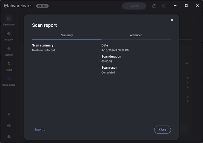The width and height of the screenshot is (203, 143).
Task: Open the account profile icon
Action: click(x=9, y=126)
